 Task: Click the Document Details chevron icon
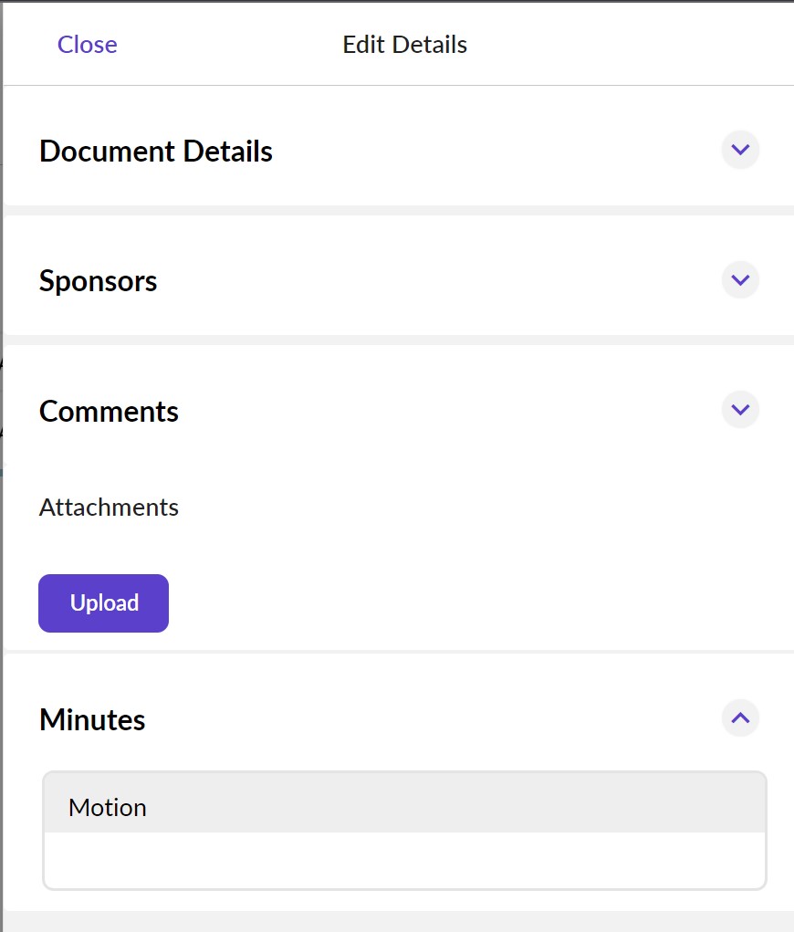[x=740, y=150]
